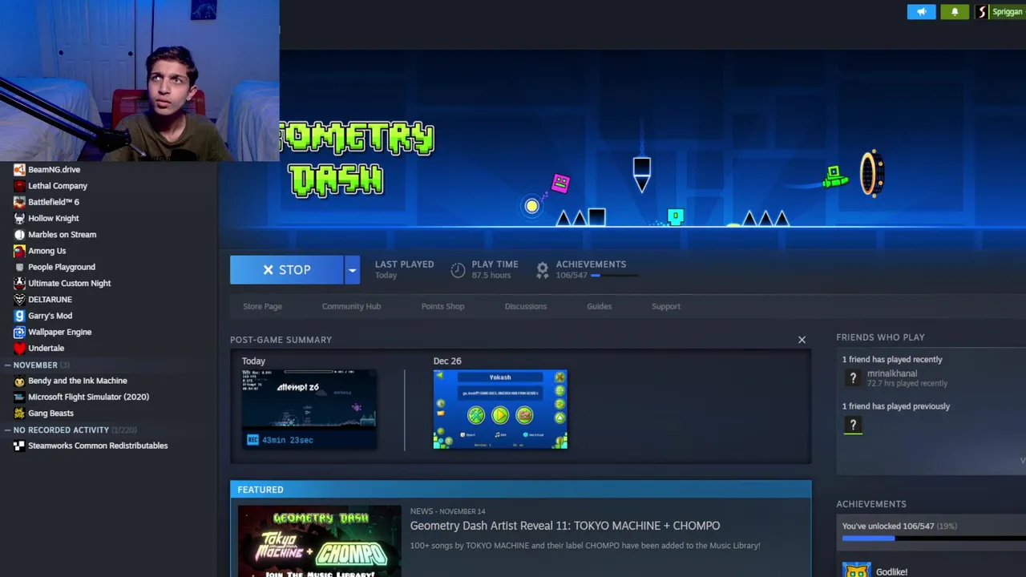The height and width of the screenshot is (577, 1026).
Task: Switch to the Discussions tab
Action: (x=526, y=306)
